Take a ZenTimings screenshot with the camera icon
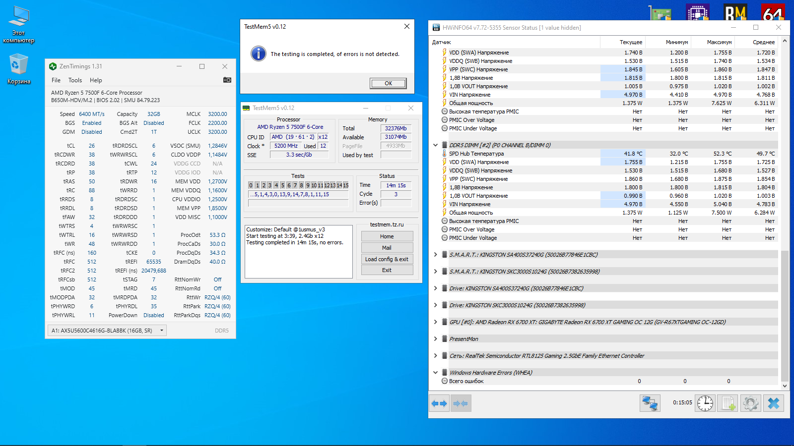The height and width of the screenshot is (446, 794). 227,80
